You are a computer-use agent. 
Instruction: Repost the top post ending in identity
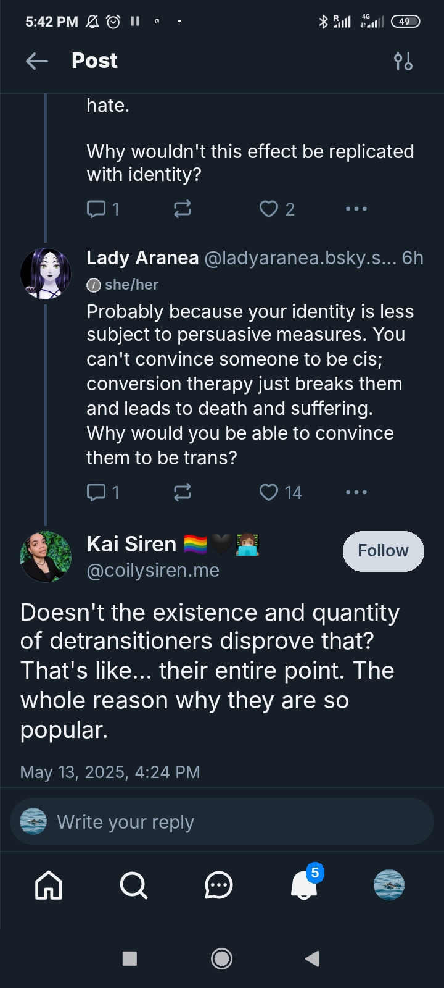(183, 209)
